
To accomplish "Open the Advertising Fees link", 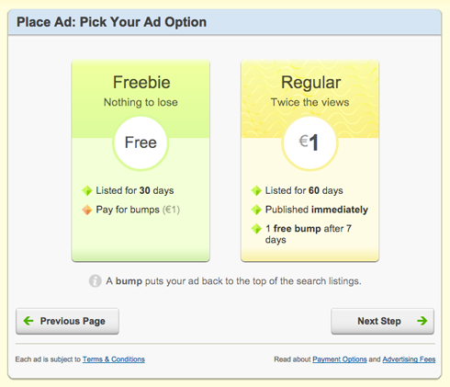I will point(409,359).
